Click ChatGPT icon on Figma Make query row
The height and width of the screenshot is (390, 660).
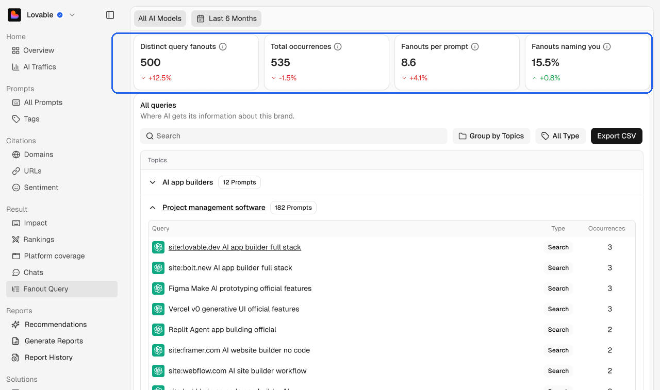coord(158,289)
